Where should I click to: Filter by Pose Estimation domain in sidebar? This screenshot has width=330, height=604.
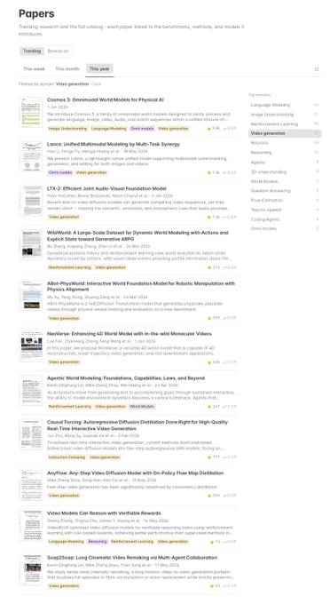pyautogui.click(x=285, y=201)
